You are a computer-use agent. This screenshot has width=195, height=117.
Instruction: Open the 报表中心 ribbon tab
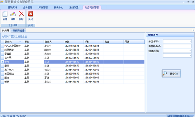(58, 7)
